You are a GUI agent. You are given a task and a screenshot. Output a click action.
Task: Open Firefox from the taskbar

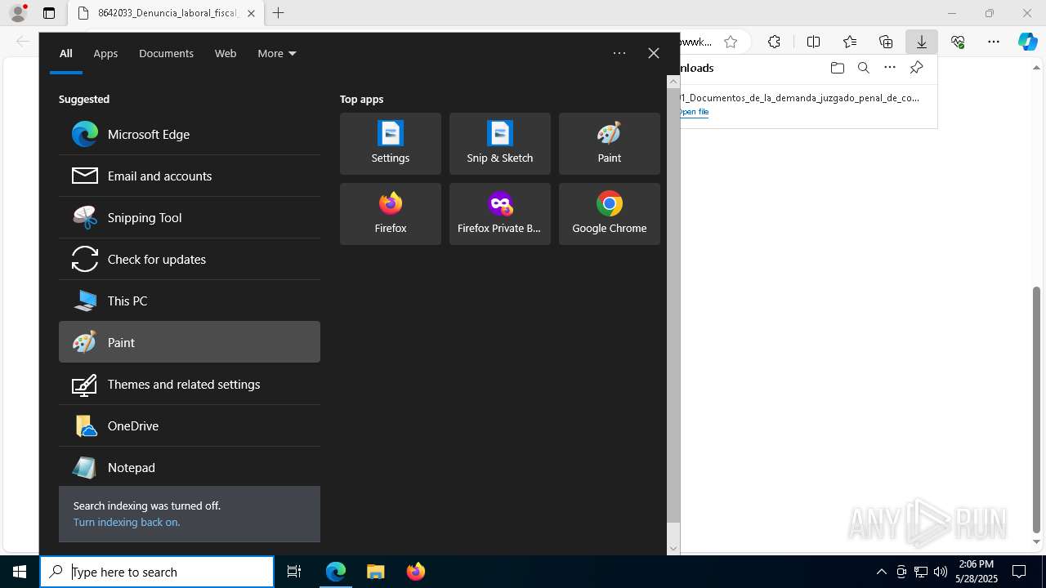point(415,572)
